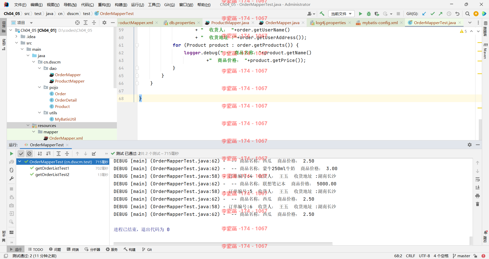Clear console output with trash icon
Viewport: 489px width, 259px height.
coord(478,204)
